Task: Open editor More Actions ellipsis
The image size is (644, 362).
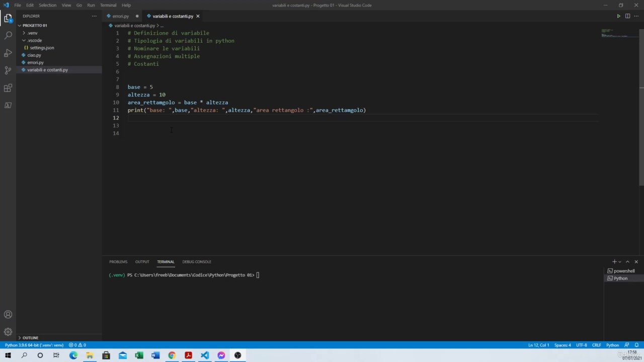Action: (636, 16)
